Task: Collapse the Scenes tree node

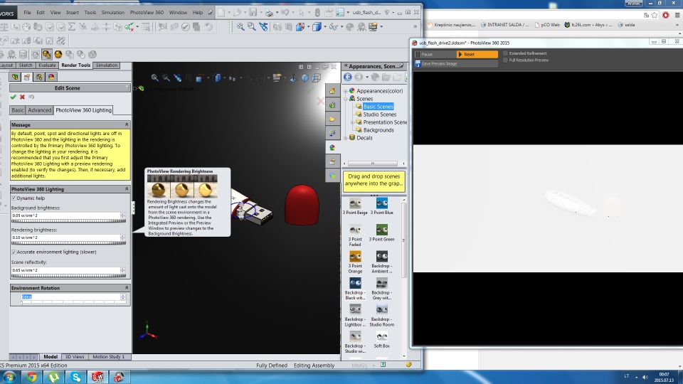Action: coord(346,99)
